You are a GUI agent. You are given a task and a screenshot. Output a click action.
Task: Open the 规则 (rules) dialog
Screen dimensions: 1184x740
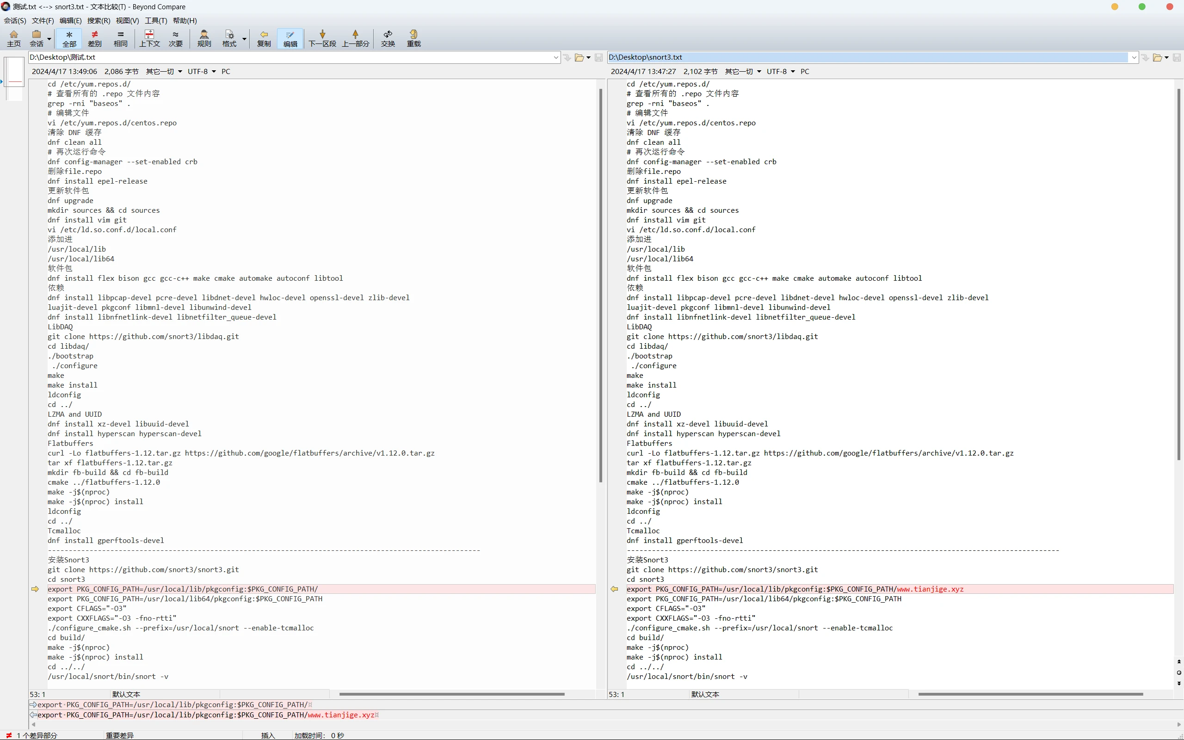204,38
